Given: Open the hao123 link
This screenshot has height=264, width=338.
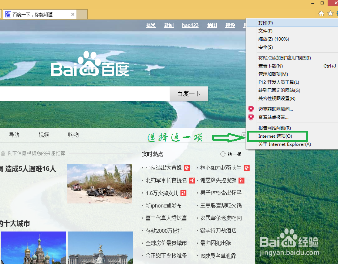Looking at the screenshot, I should point(190,25).
